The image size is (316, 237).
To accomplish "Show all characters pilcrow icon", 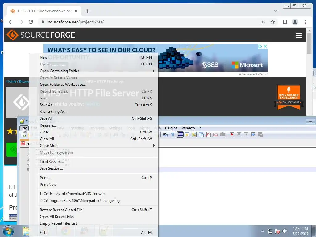I will pos(173,135).
